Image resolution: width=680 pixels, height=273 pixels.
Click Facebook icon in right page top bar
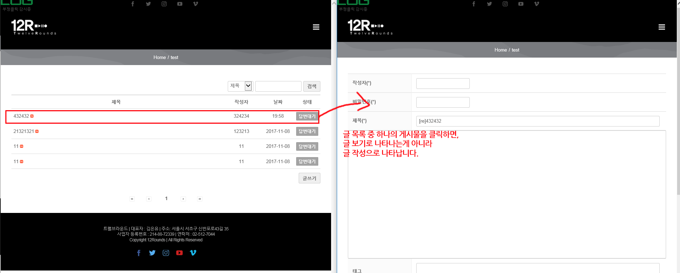tap(474, 4)
